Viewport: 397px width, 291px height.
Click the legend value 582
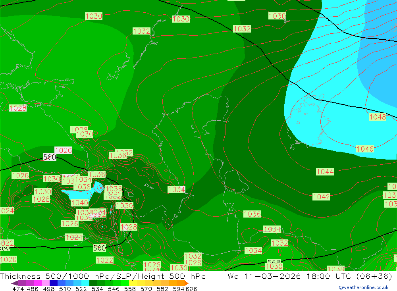(162, 289)
